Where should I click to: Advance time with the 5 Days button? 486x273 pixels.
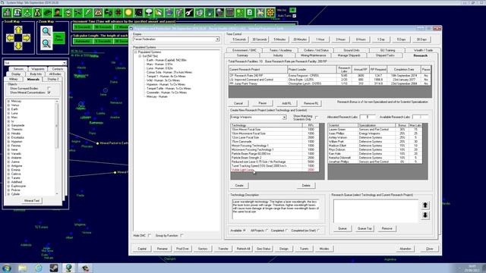click(401, 39)
